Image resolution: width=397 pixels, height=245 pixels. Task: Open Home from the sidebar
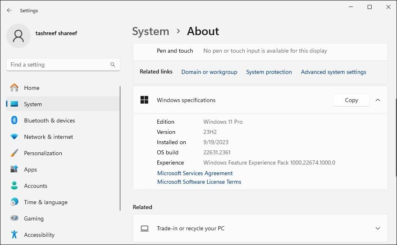click(x=32, y=88)
